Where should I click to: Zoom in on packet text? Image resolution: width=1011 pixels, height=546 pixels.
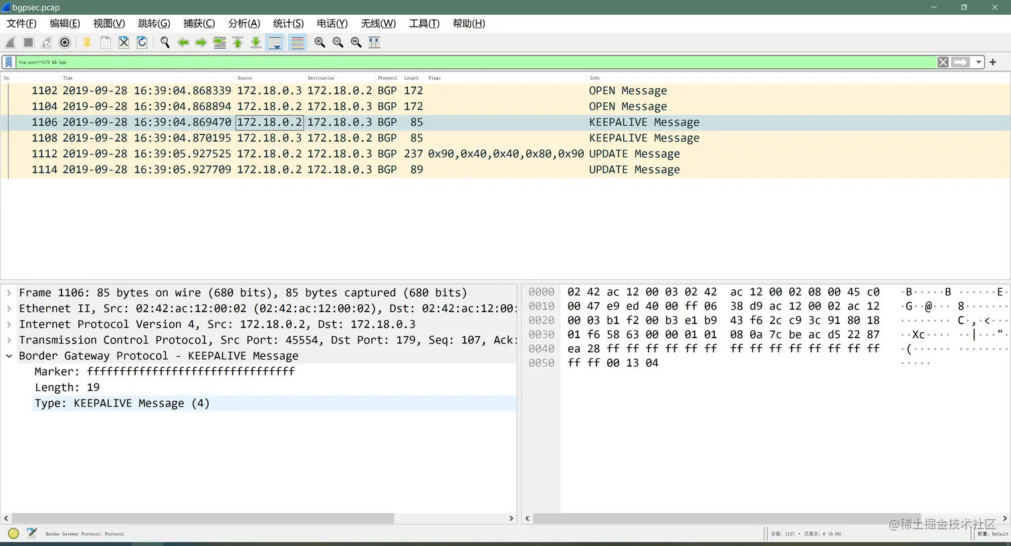tap(320, 42)
